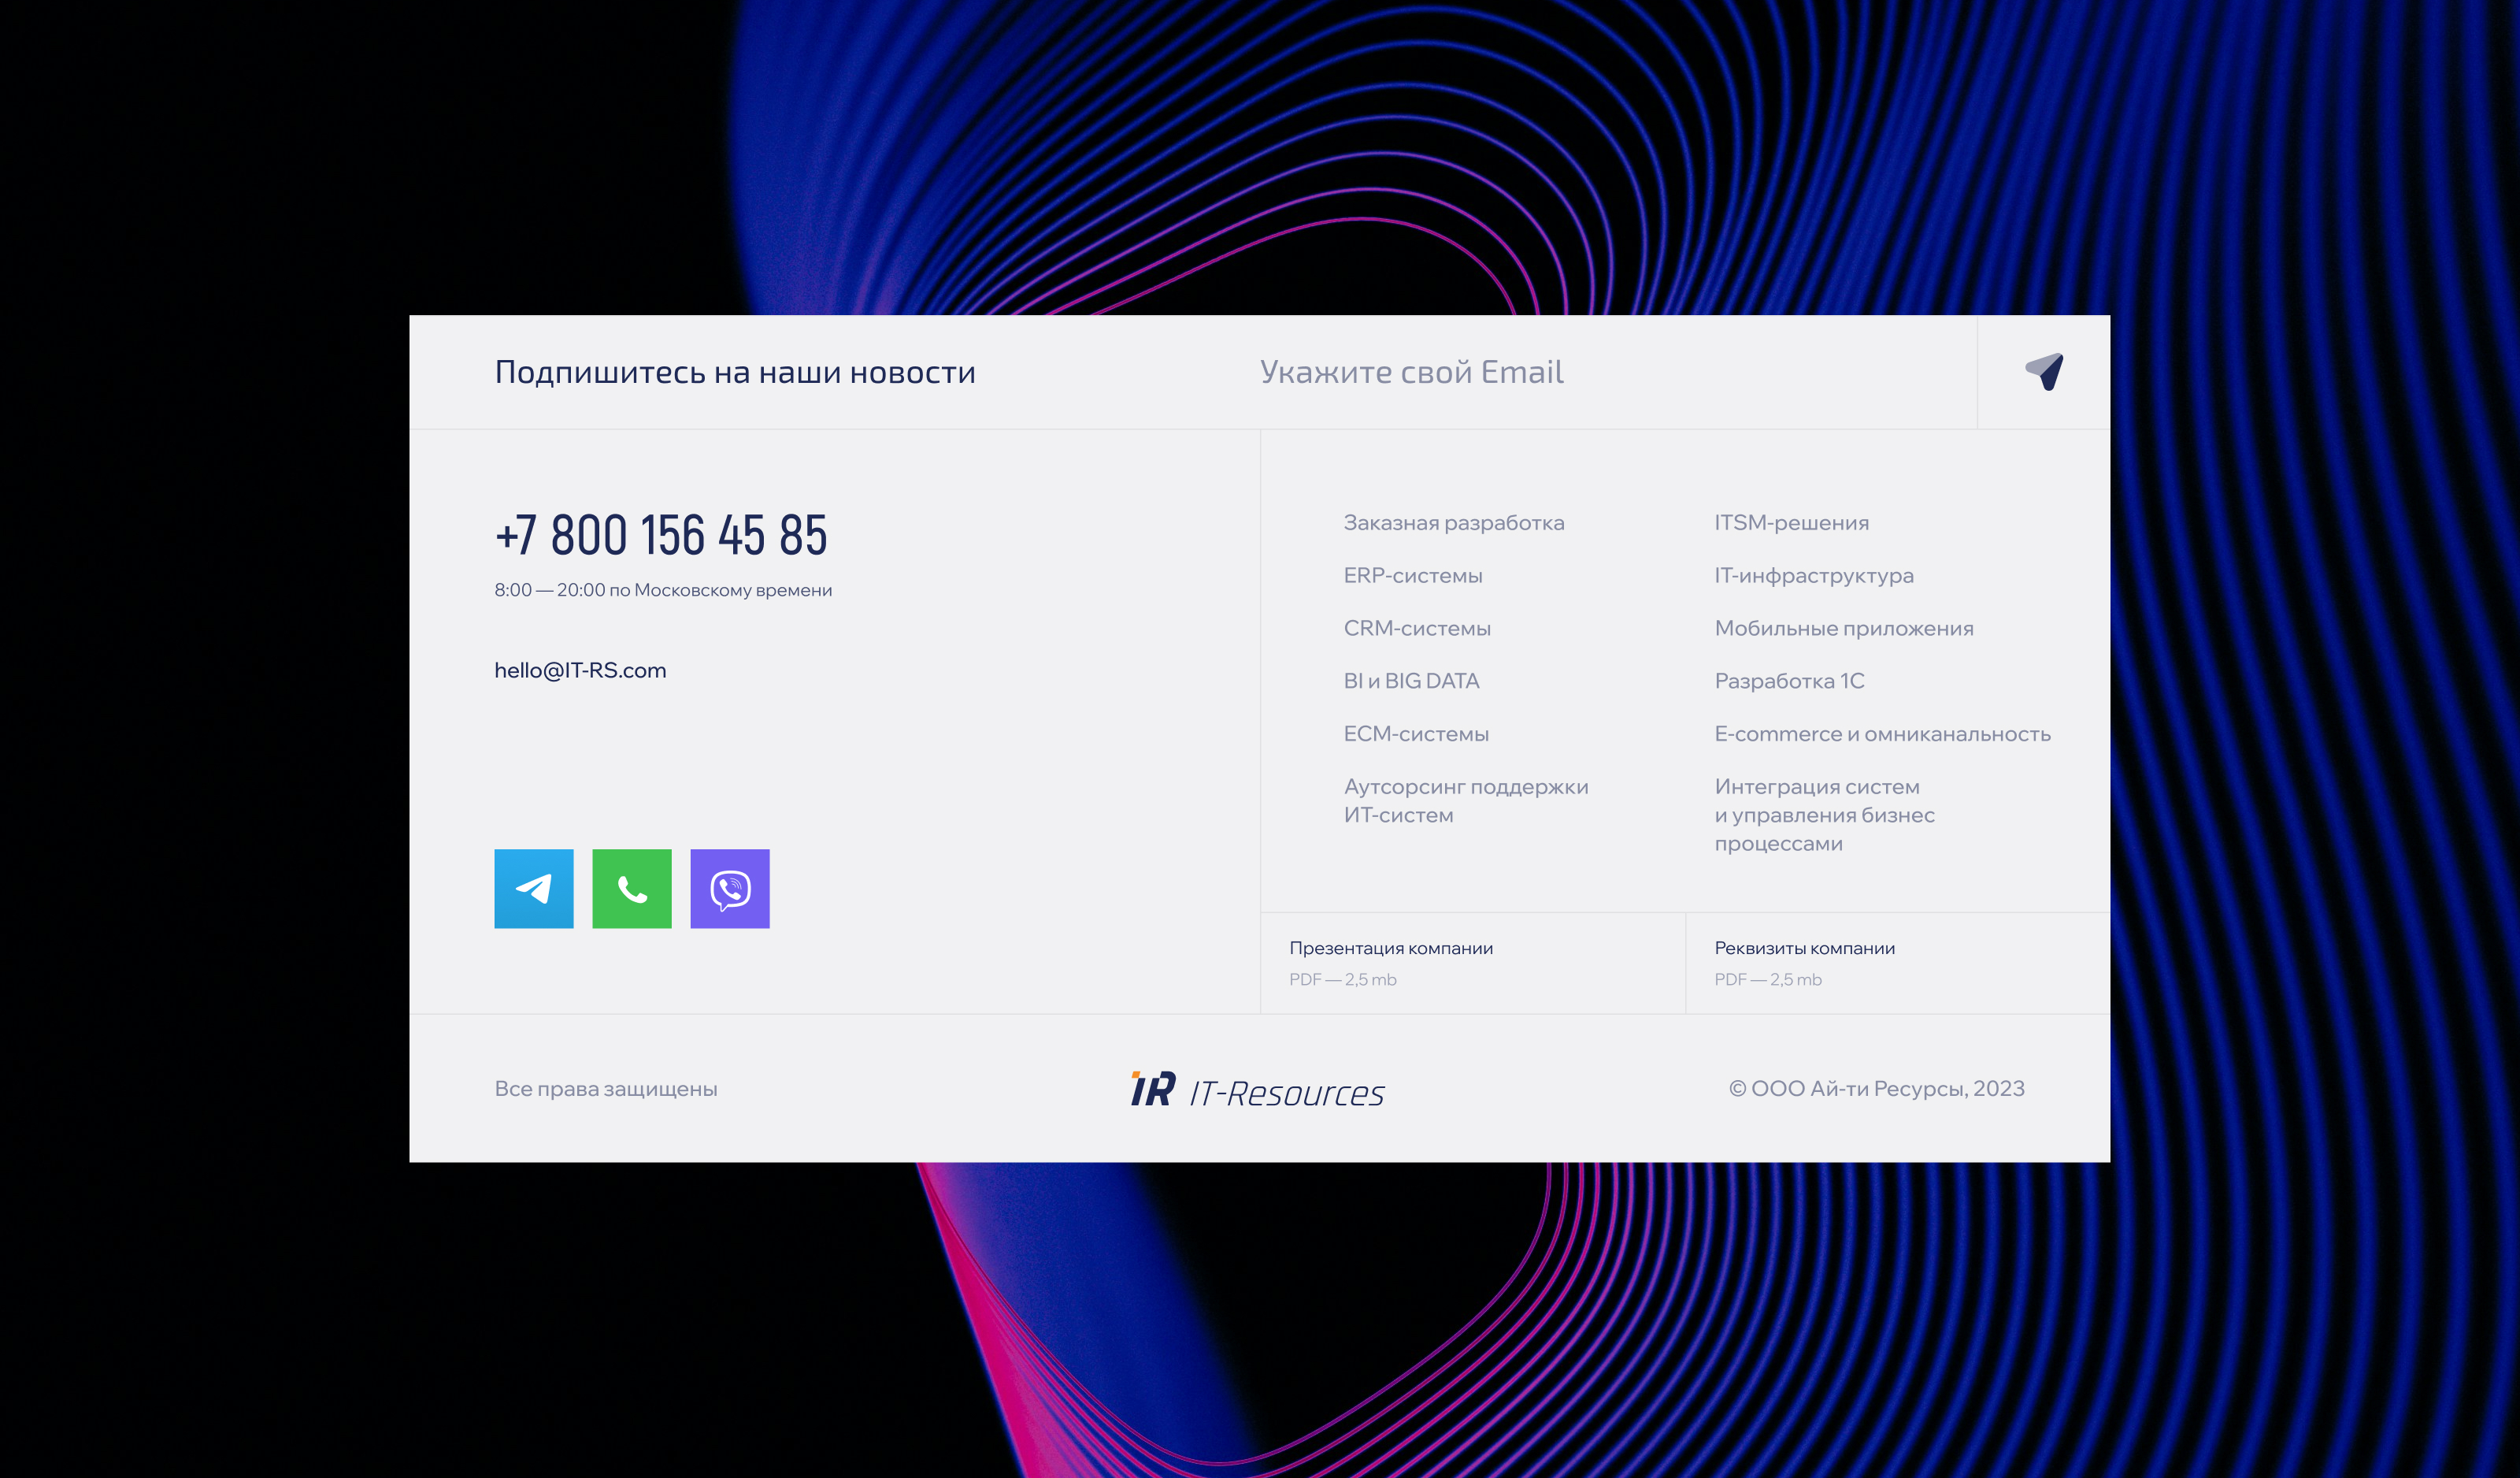The height and width of the screenshot is (1478, 2520).
Task: Go to IT-инфраструктура page
Action: point(1813,575)
